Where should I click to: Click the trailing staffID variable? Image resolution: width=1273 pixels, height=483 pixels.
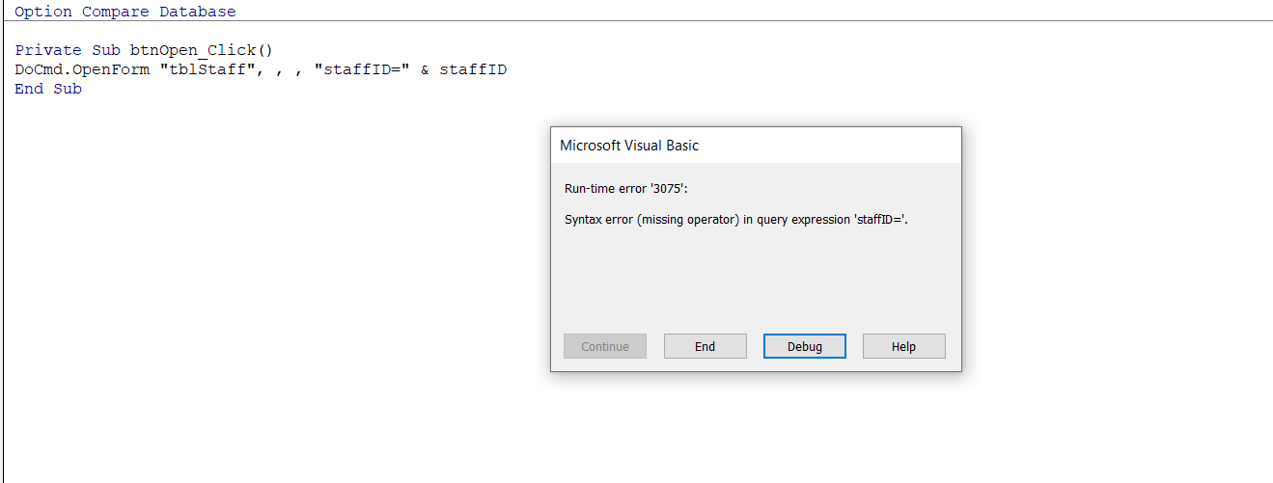pyautogui.click(x=473, y=69)
